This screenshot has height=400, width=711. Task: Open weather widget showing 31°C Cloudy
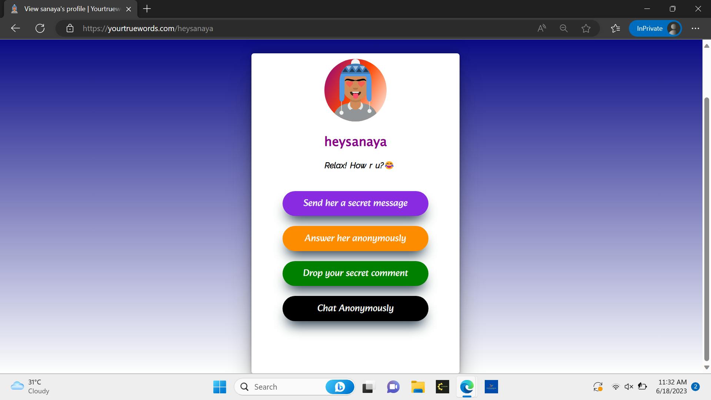tap(30, 387)
